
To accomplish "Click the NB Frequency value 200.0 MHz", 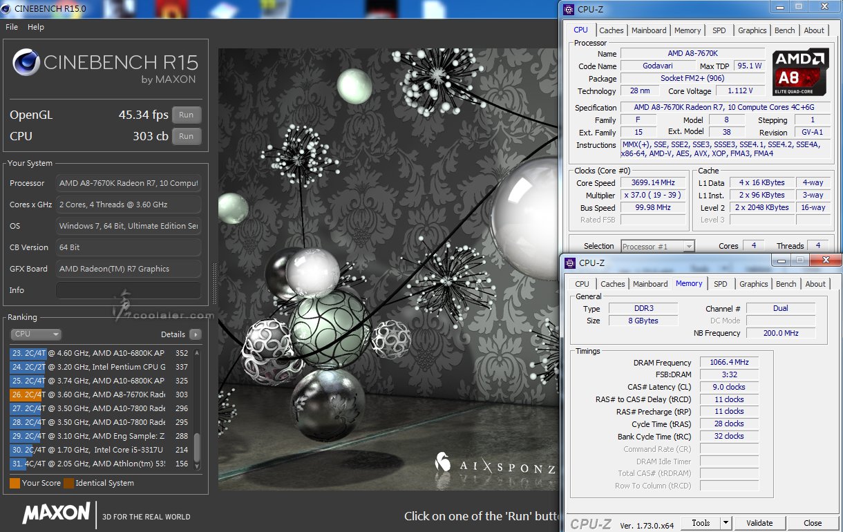I will point(781,333).
